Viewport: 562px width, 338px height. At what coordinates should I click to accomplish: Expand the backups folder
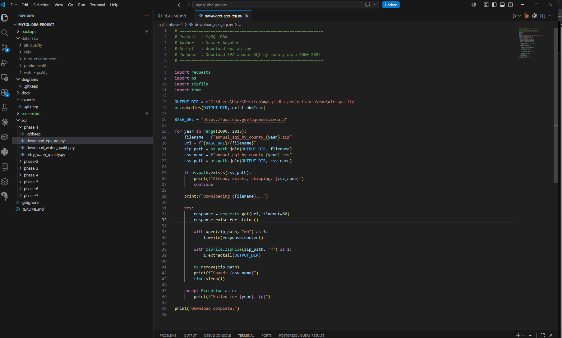(x=83, y=31)
